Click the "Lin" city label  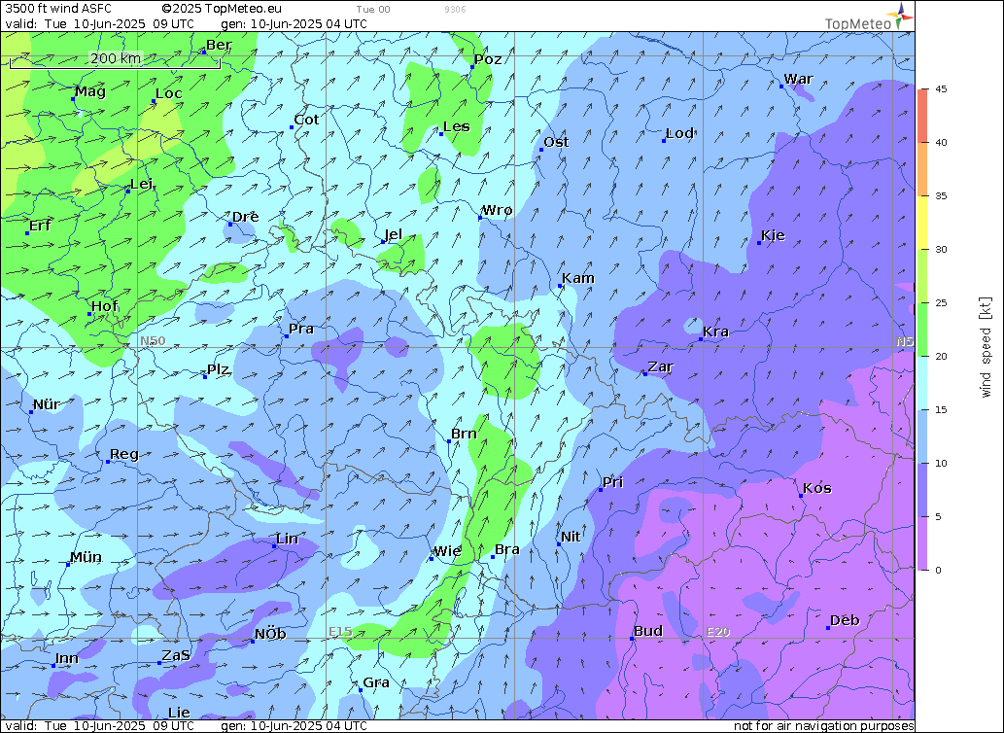click(287, 539)
